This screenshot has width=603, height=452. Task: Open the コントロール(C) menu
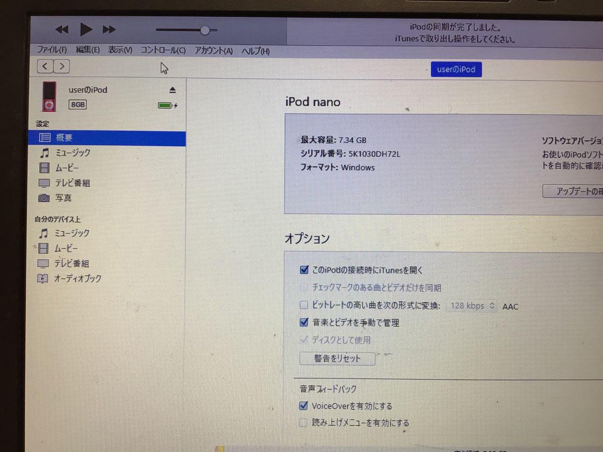pos(163,50)
